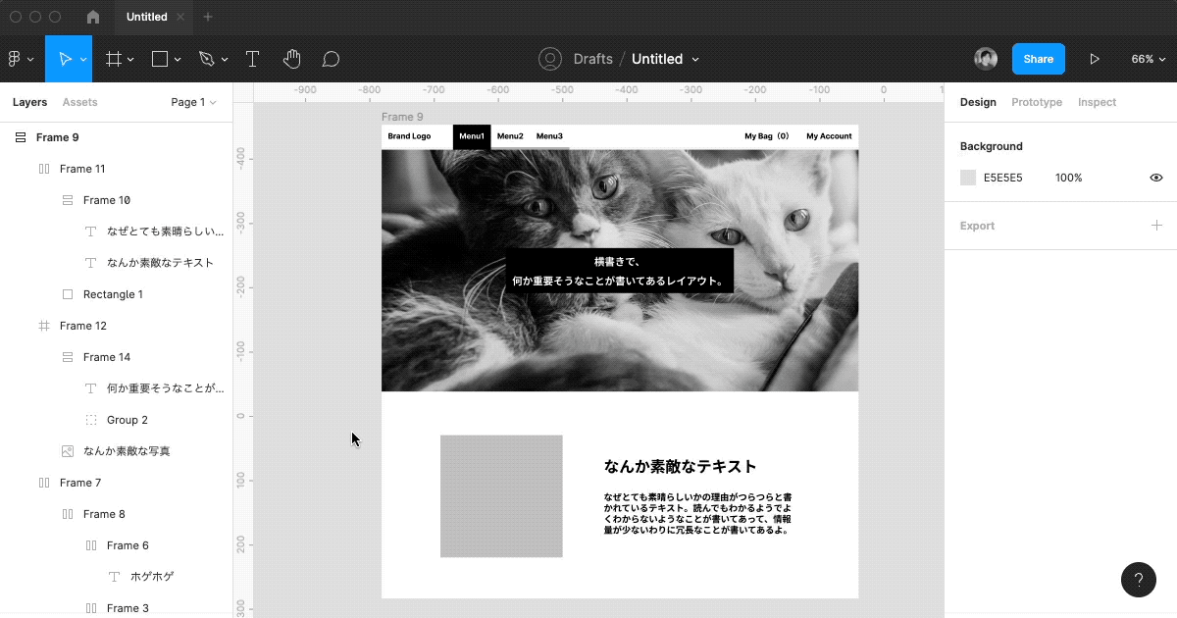The width and height of the screenshot is (1177, 618).
Task: Select the Frame tool
Action: [114, 59]
